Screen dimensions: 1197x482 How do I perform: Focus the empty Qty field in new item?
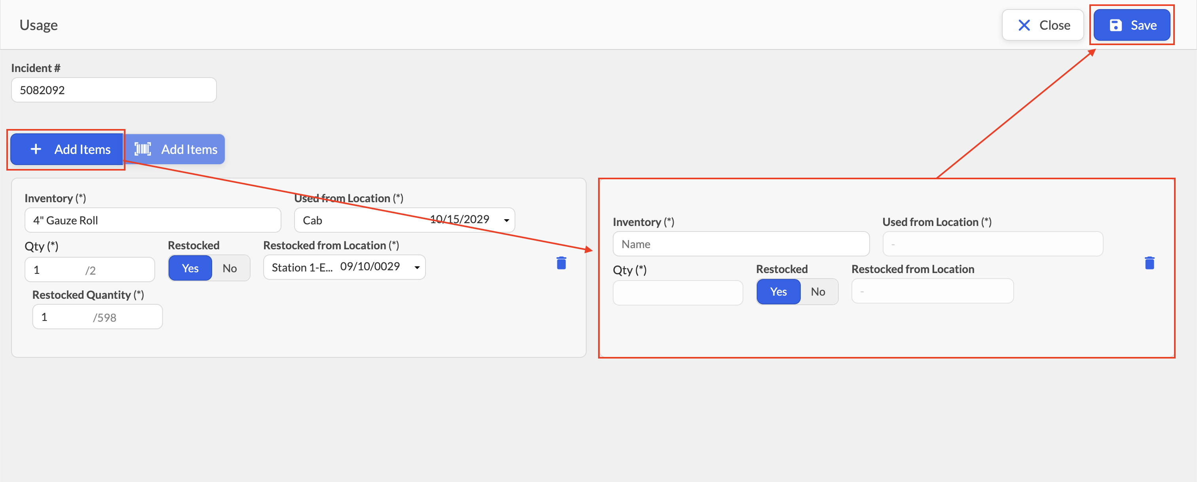pyautogui.click(x=678, y=292)
